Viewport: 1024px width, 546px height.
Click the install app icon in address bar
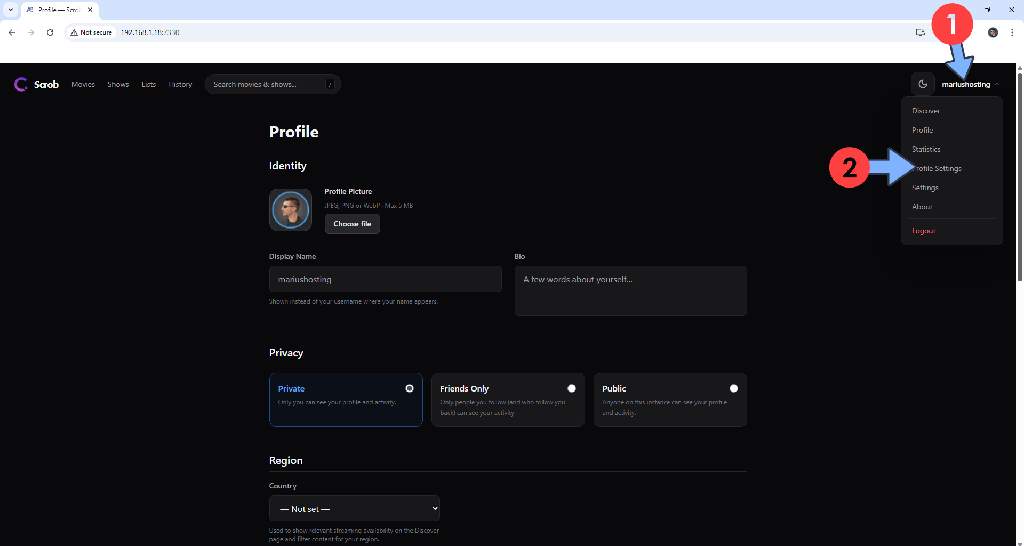(920, 32)
